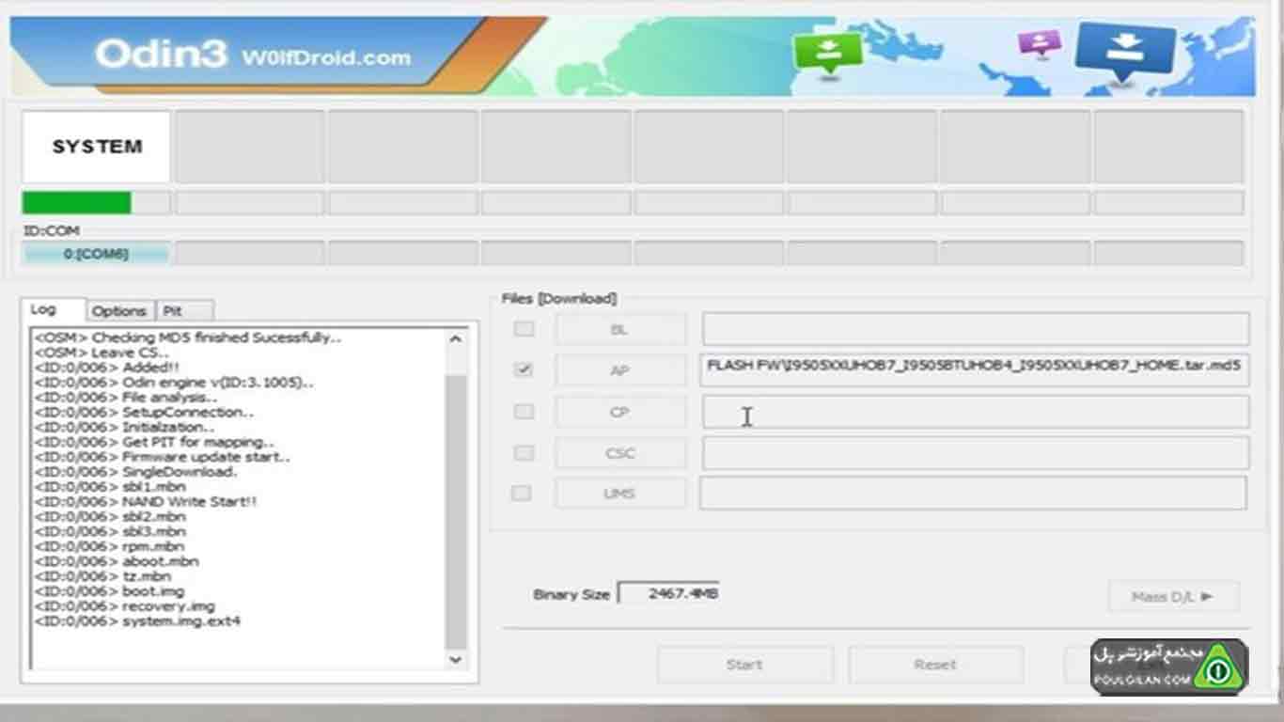
Task: Click the log scrollbar up arrow
Action: tap(456, 339)
